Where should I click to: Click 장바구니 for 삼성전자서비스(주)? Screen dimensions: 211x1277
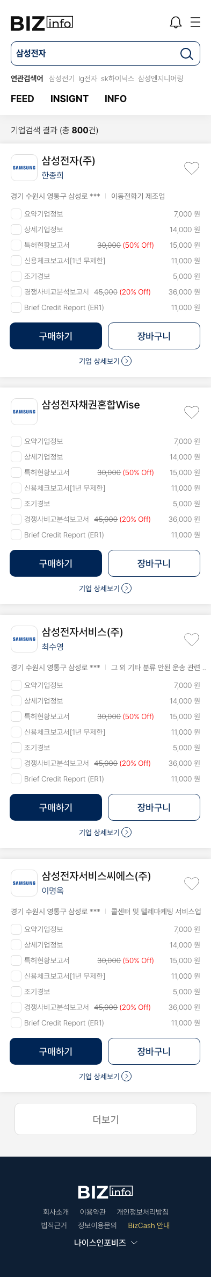click(154, 807)
